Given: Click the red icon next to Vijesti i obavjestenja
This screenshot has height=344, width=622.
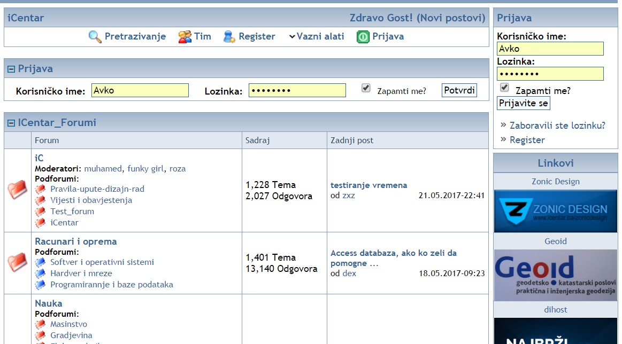Looking at the screenshot, I should point(40,200).
